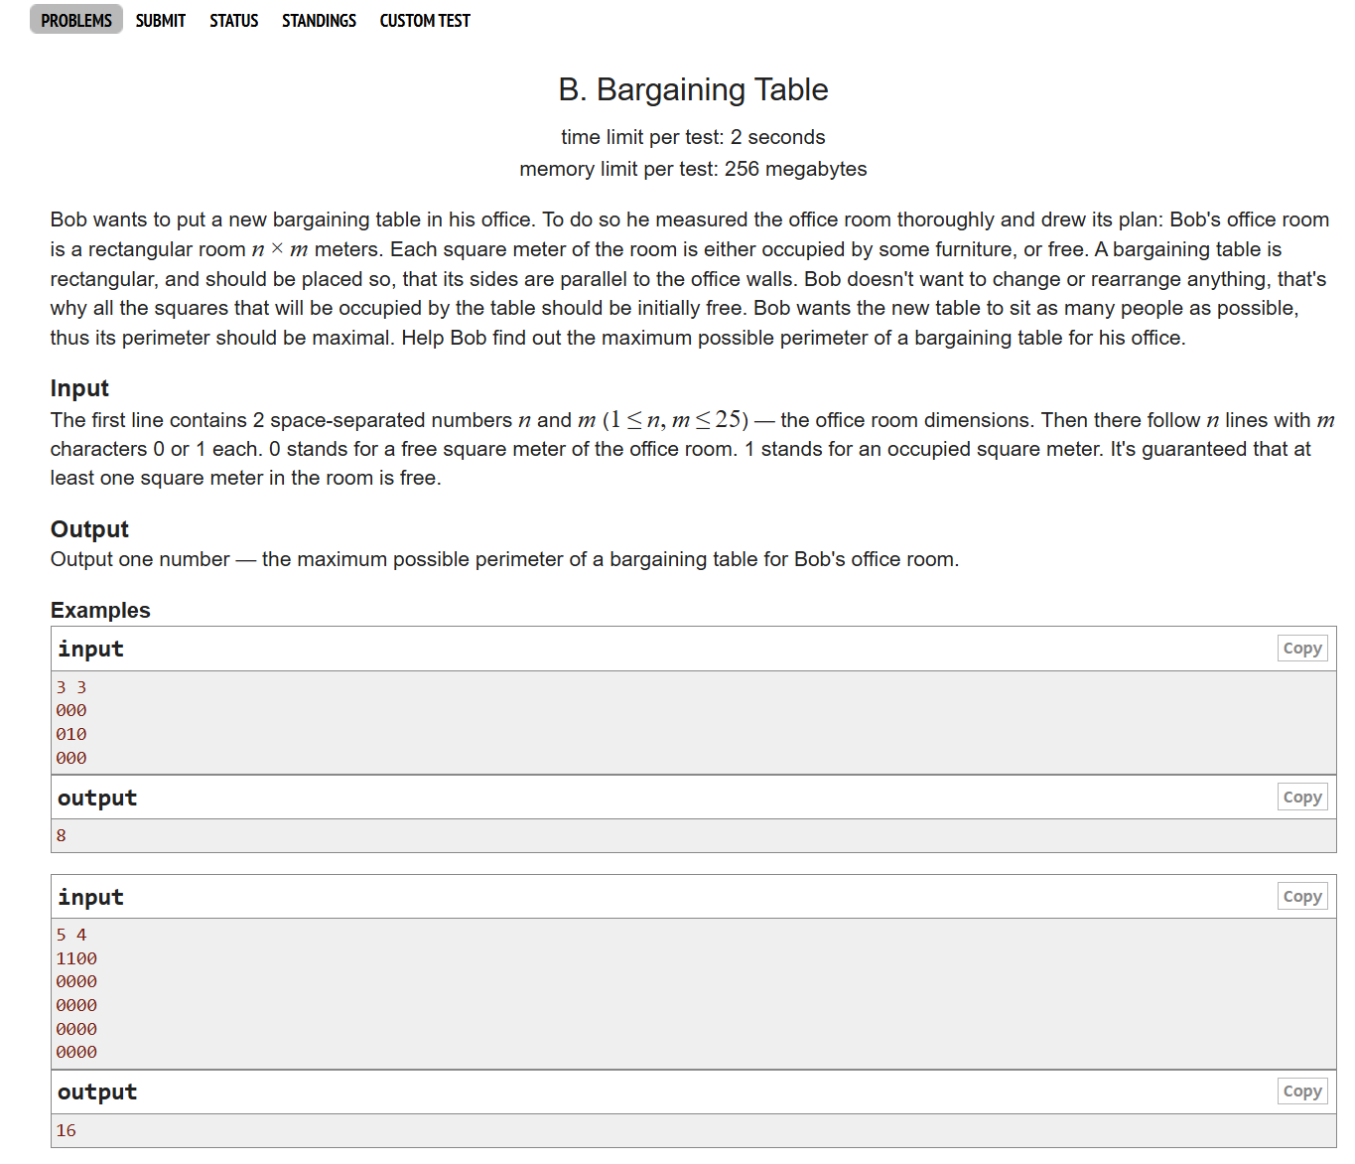1355x1164 pixels.
Task: Copy the second example input
Action: point(1302,897)
